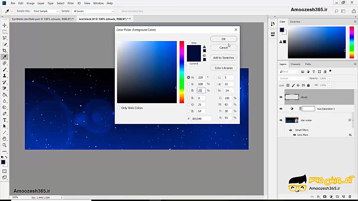The height and width of the screenshot is (201, 358).
Task: Select the Hand tool
Action: (4, 139)
